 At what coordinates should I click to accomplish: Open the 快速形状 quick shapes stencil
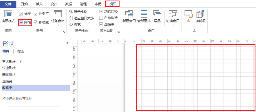click(9, 68)
